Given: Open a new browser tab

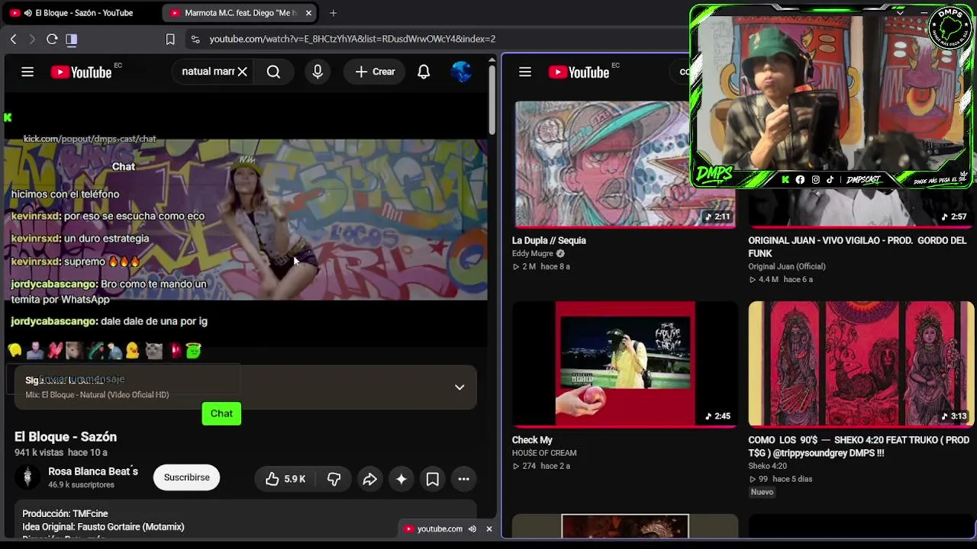Looking at the screenshot, I should tap(334, 13).
